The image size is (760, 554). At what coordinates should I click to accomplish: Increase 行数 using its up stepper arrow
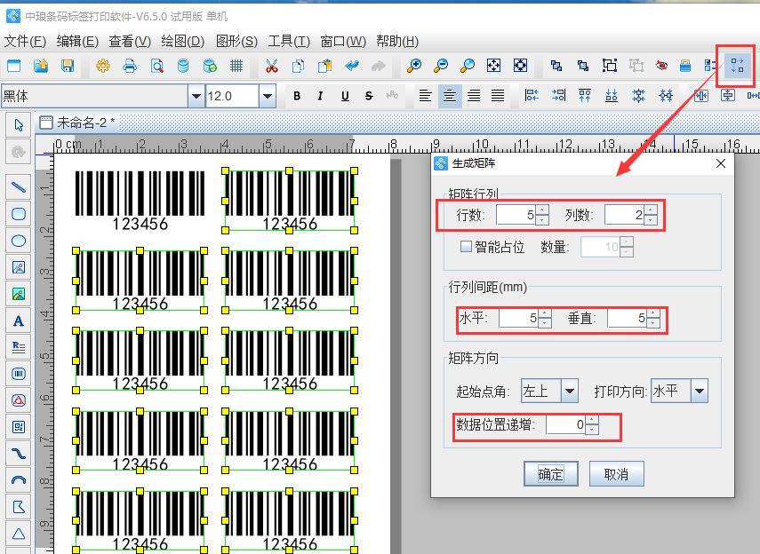pos(543,211)
